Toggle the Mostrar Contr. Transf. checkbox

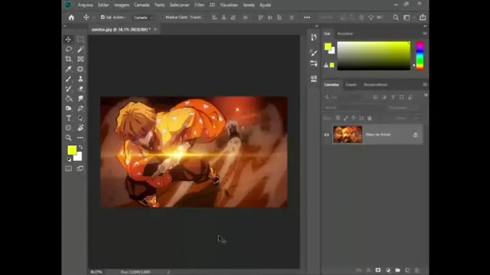(x=163, y=17)
